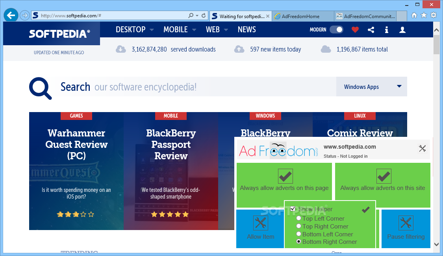Expand the MOBILE dropdown arrow
The width and height of the screenshot is (443, 256).
(x=194, y=29)
